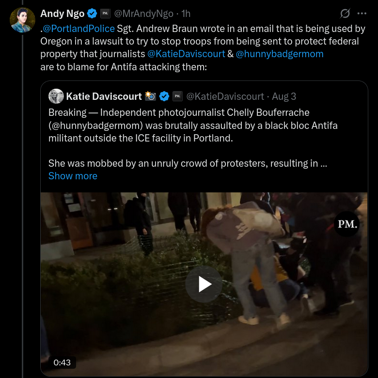Click the 0:43 video duration label
Viewport: 378px width, 378px height.
pyautogui.click(x=62, y=362)
